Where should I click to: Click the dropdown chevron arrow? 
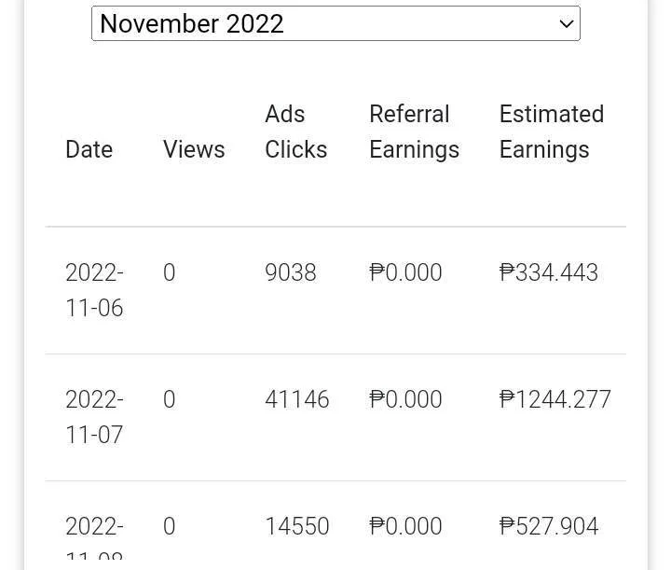pos(567,24)
